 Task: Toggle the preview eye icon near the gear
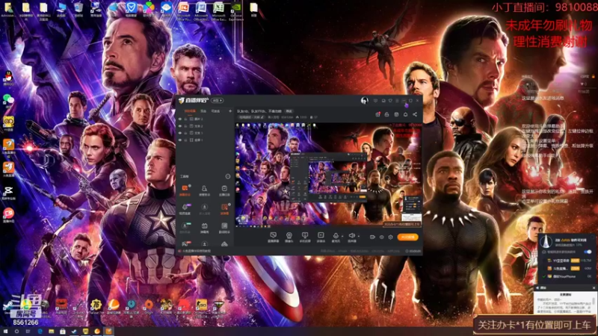(x=381, y=237)
